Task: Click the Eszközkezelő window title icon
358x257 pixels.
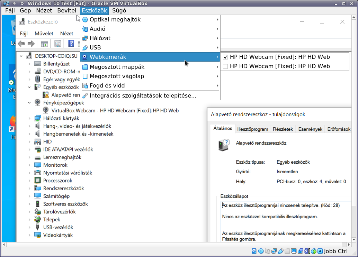Action: point(23,22)
